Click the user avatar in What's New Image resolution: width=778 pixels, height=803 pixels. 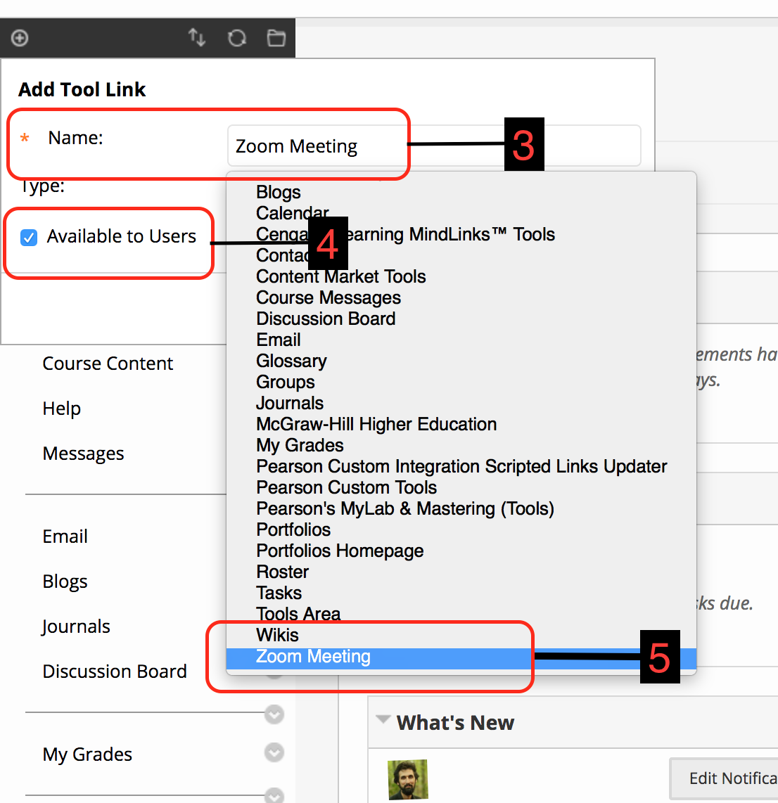pyautogui.click(x=408, y=780)
